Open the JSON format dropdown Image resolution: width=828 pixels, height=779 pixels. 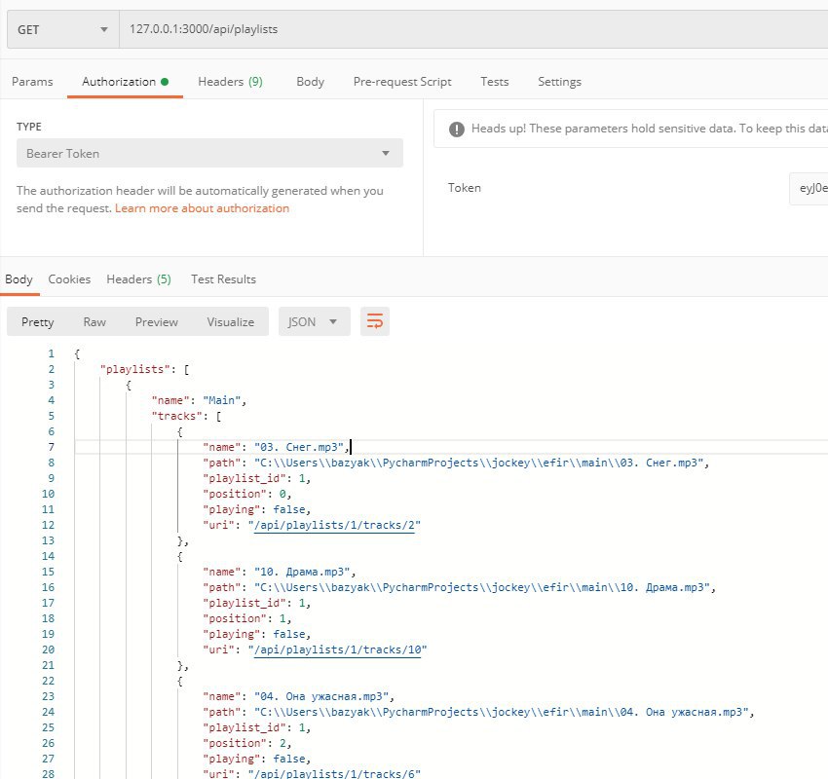tap(314, 321)
